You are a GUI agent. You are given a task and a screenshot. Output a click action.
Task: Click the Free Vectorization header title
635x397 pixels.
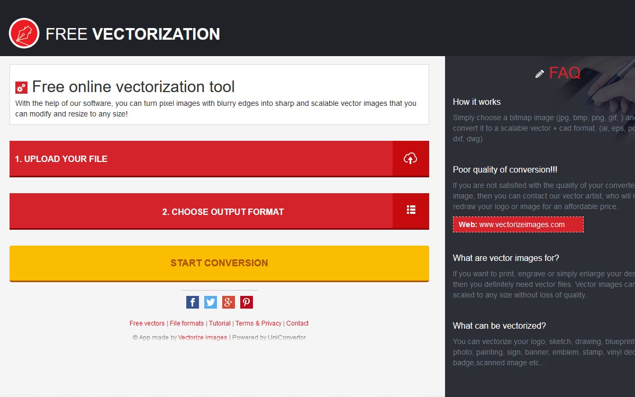pyautogui.click(x=132, y=34)
